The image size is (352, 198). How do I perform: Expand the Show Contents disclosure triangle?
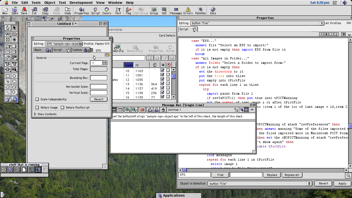point(35,114)
